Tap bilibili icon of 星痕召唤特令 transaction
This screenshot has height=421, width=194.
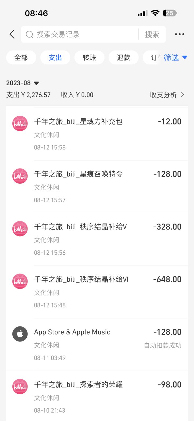point(20,176)
